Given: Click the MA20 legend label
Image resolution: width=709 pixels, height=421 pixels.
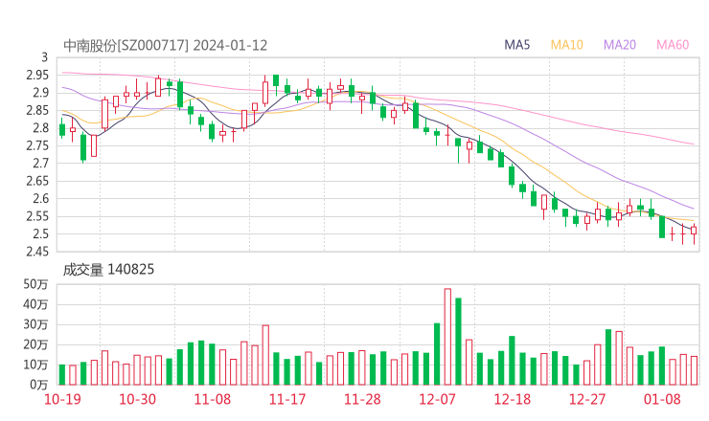Looking at the screenshot, I should (620, 45).
